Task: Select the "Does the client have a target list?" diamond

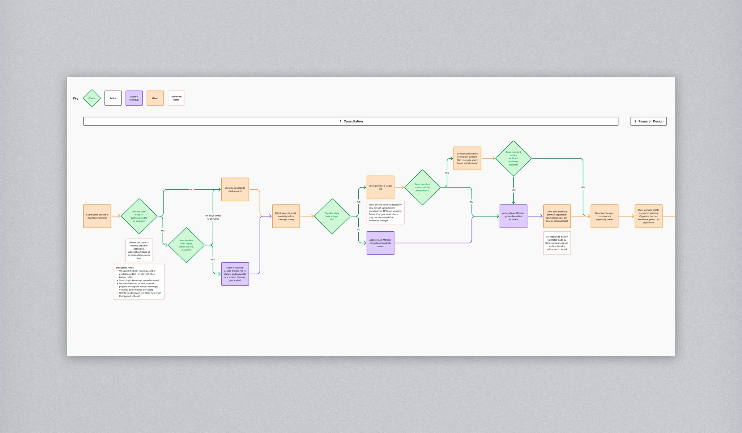Action: (332, 216)
